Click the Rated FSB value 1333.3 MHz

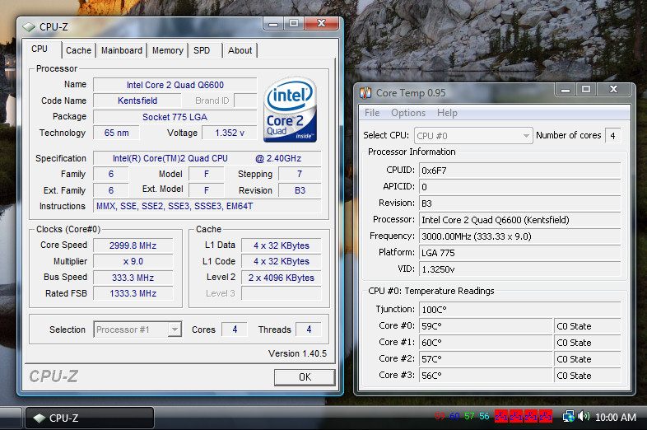133,293
